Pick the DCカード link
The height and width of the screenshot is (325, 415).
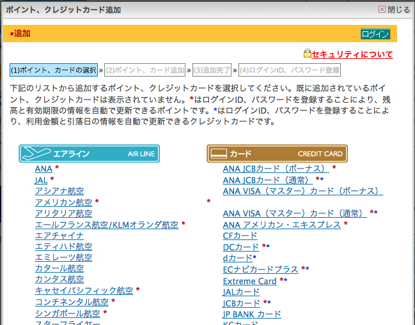241,247
